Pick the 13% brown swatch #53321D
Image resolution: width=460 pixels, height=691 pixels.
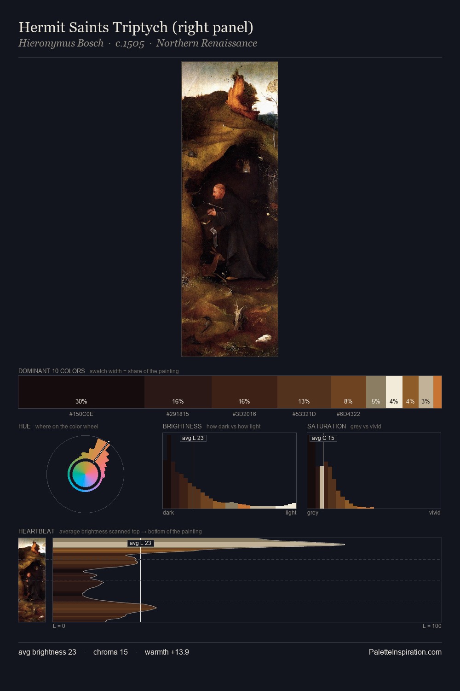pyautogui.click(x=304, y=392)
